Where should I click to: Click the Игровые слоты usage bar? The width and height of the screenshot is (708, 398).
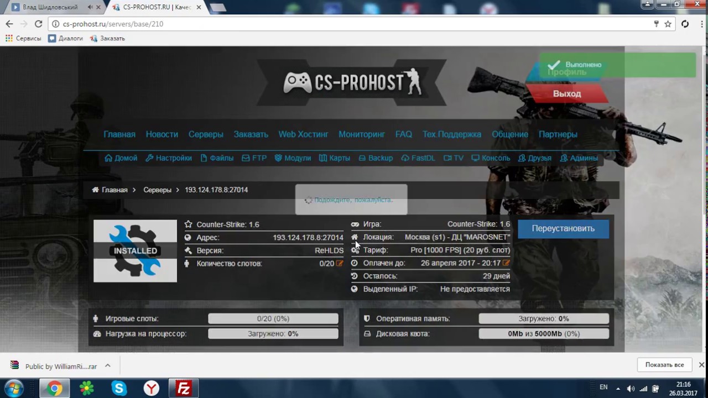tap(273, 318)
